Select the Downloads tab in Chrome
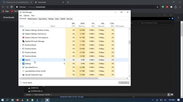 tap(49, 2)
